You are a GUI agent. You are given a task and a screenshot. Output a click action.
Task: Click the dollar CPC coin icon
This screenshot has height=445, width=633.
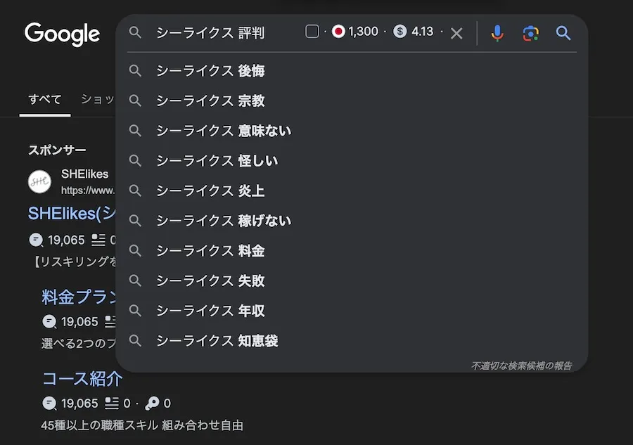(400, 32)
